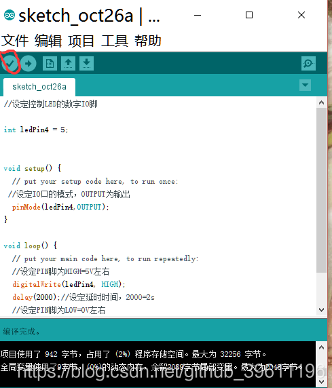Image resolution: width=332 pixels, height=388 pixels.
Task: Click 'pinMode(ledPin4,OUTPUT);' line
Action: [60, 207]
